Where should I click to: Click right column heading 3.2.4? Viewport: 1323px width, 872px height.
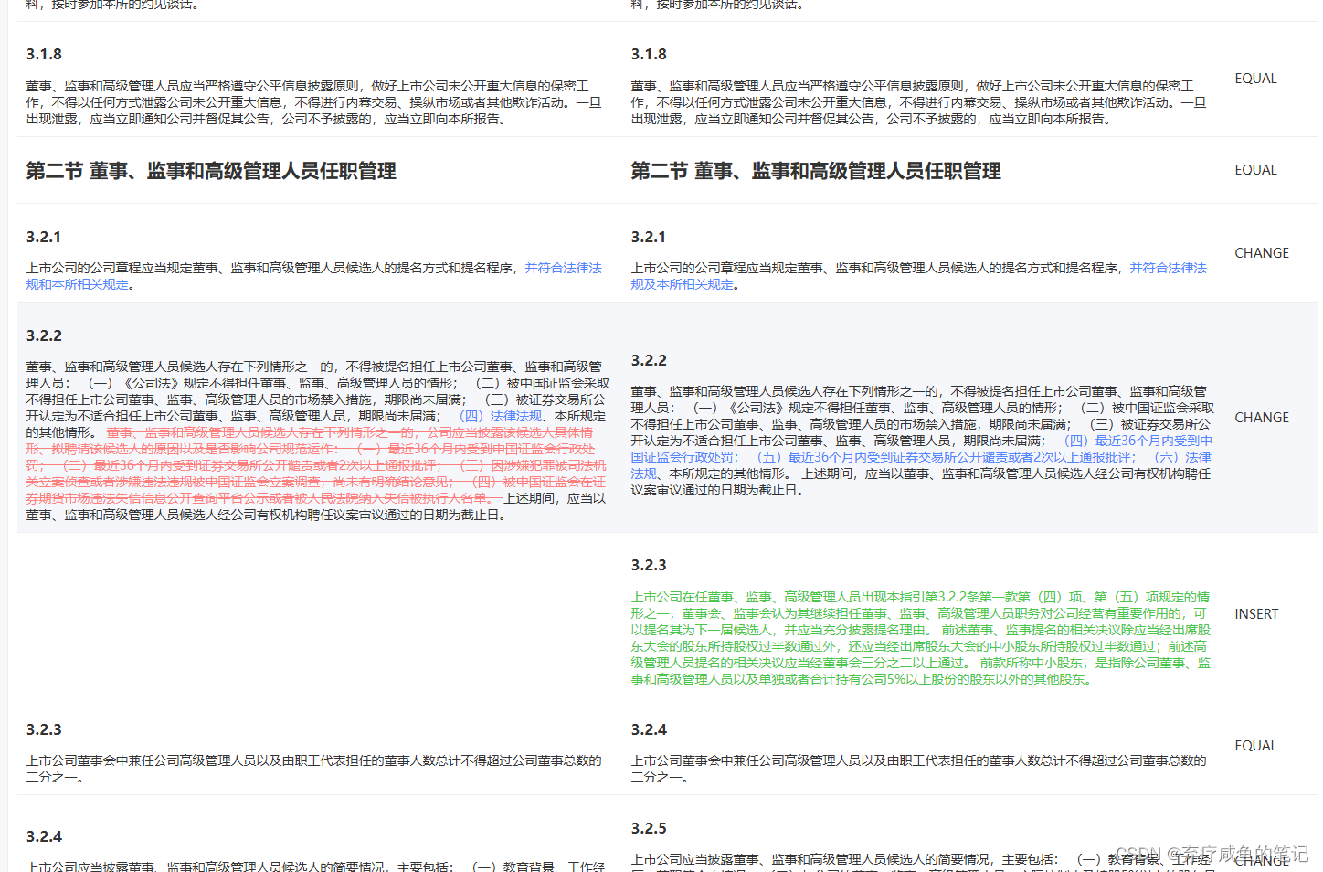tap(649, 730)
